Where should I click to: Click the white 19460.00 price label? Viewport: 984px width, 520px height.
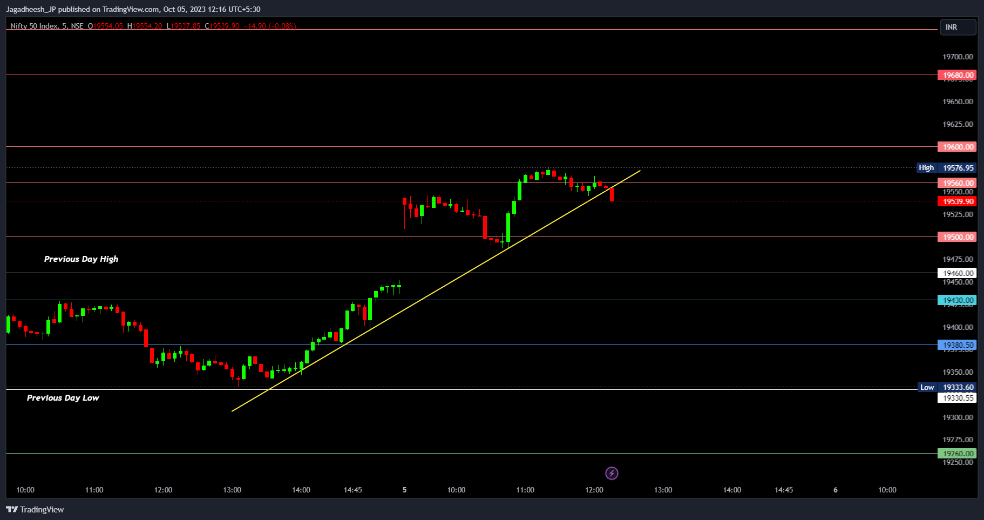(956, 273)
